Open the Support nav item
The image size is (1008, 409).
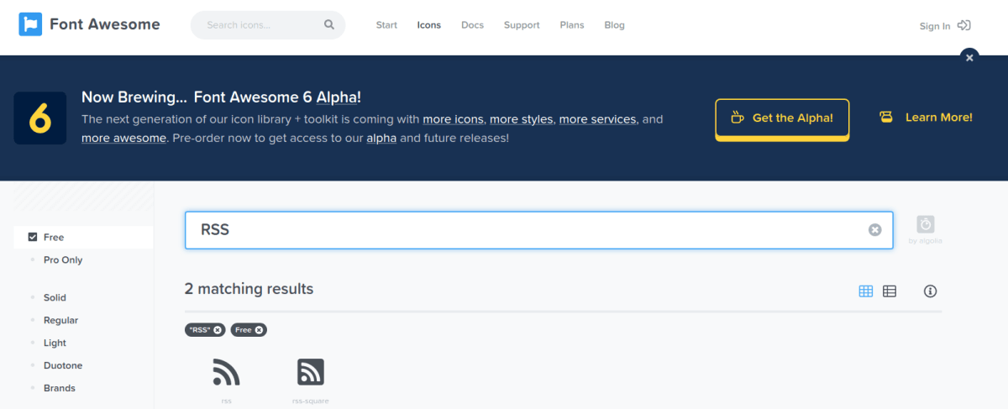tap(522, 25)
